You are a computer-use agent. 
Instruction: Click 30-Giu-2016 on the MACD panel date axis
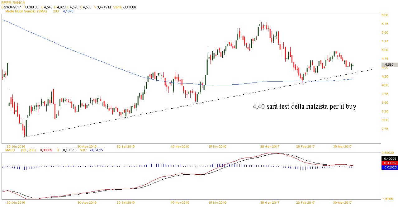click(x=16, y=202)
